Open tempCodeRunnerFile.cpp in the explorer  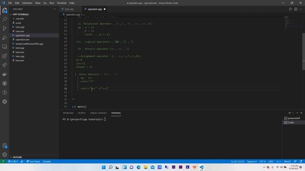[34, 44]
